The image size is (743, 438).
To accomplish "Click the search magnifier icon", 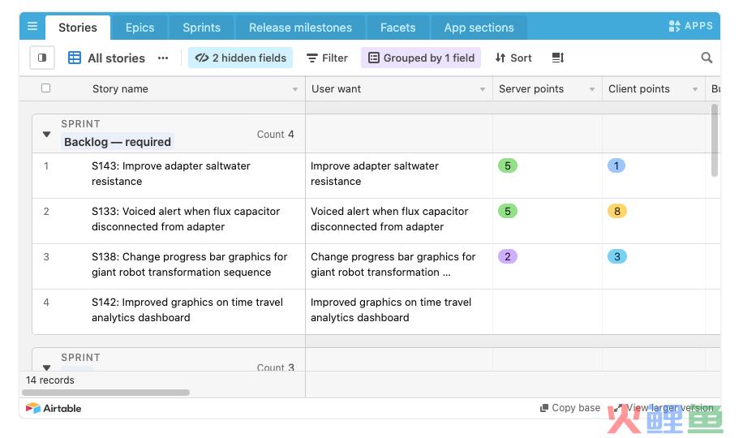I will [x=706, y=58].
